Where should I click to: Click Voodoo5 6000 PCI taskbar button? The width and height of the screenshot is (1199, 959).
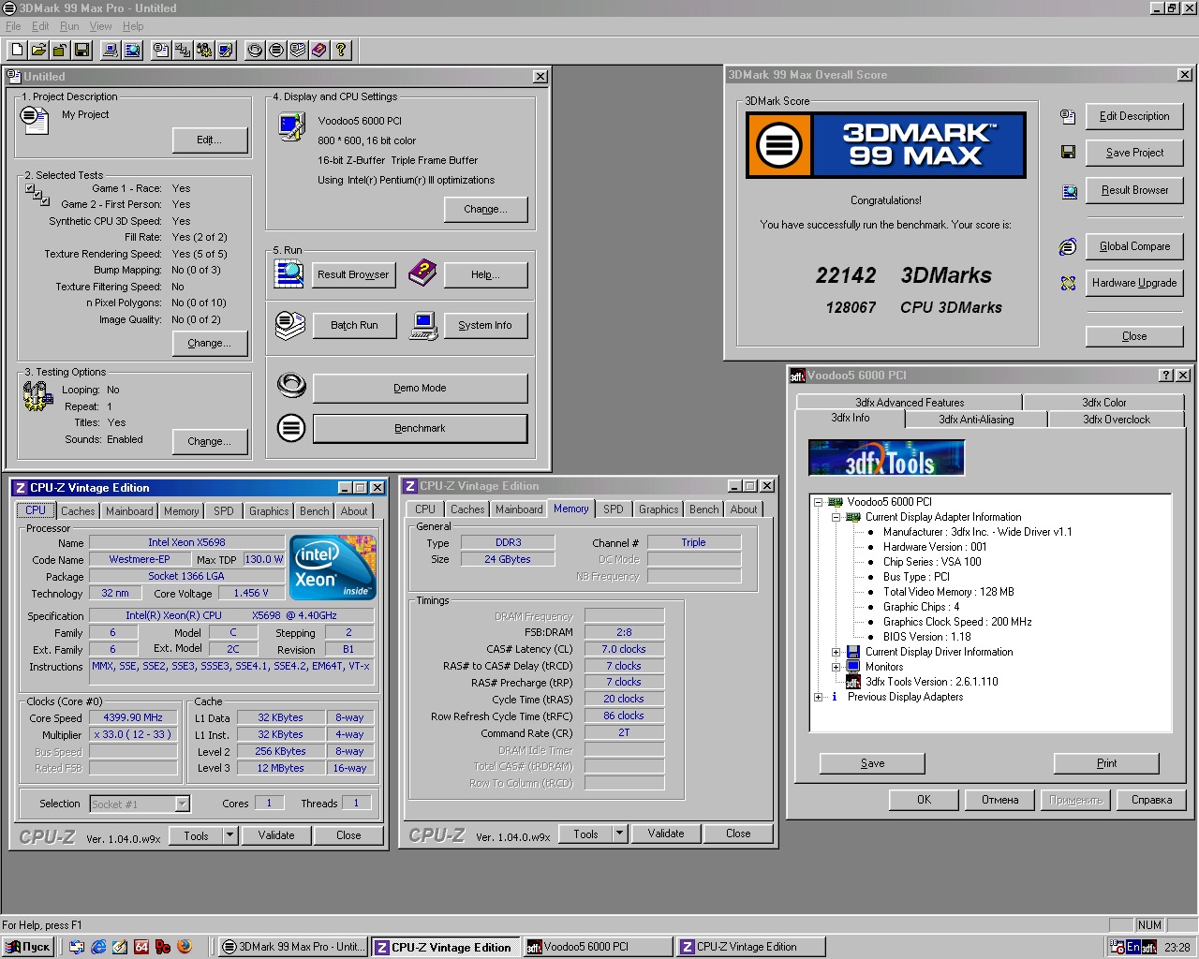[x=598, y=947]
